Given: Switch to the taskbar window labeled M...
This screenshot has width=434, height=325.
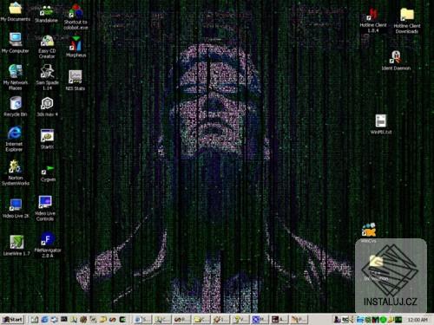Looking at the screenshot, I should pos(260,319).
